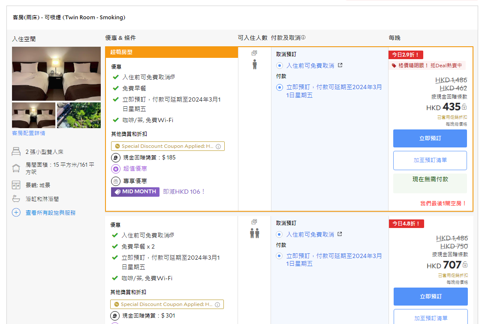Click cashback icon beside 現金回贈獎賞 $301

[x=114, y=316]
